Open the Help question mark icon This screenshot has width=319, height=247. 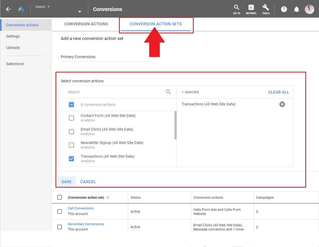284,9
